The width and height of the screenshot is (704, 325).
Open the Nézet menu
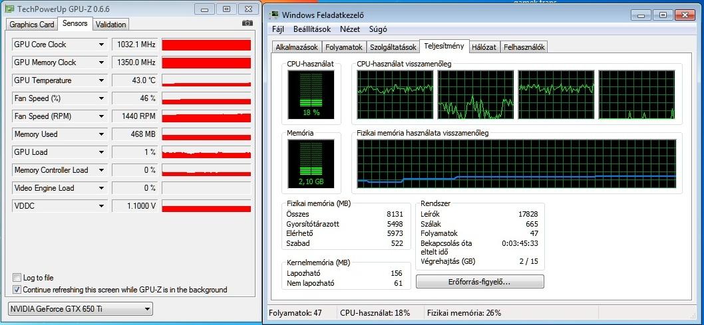[350, 29]
